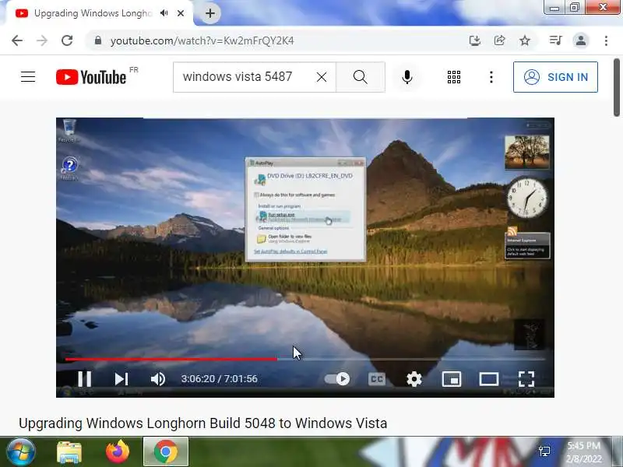Share this page from address bar

pyautogui.click(x=499, y=40)
